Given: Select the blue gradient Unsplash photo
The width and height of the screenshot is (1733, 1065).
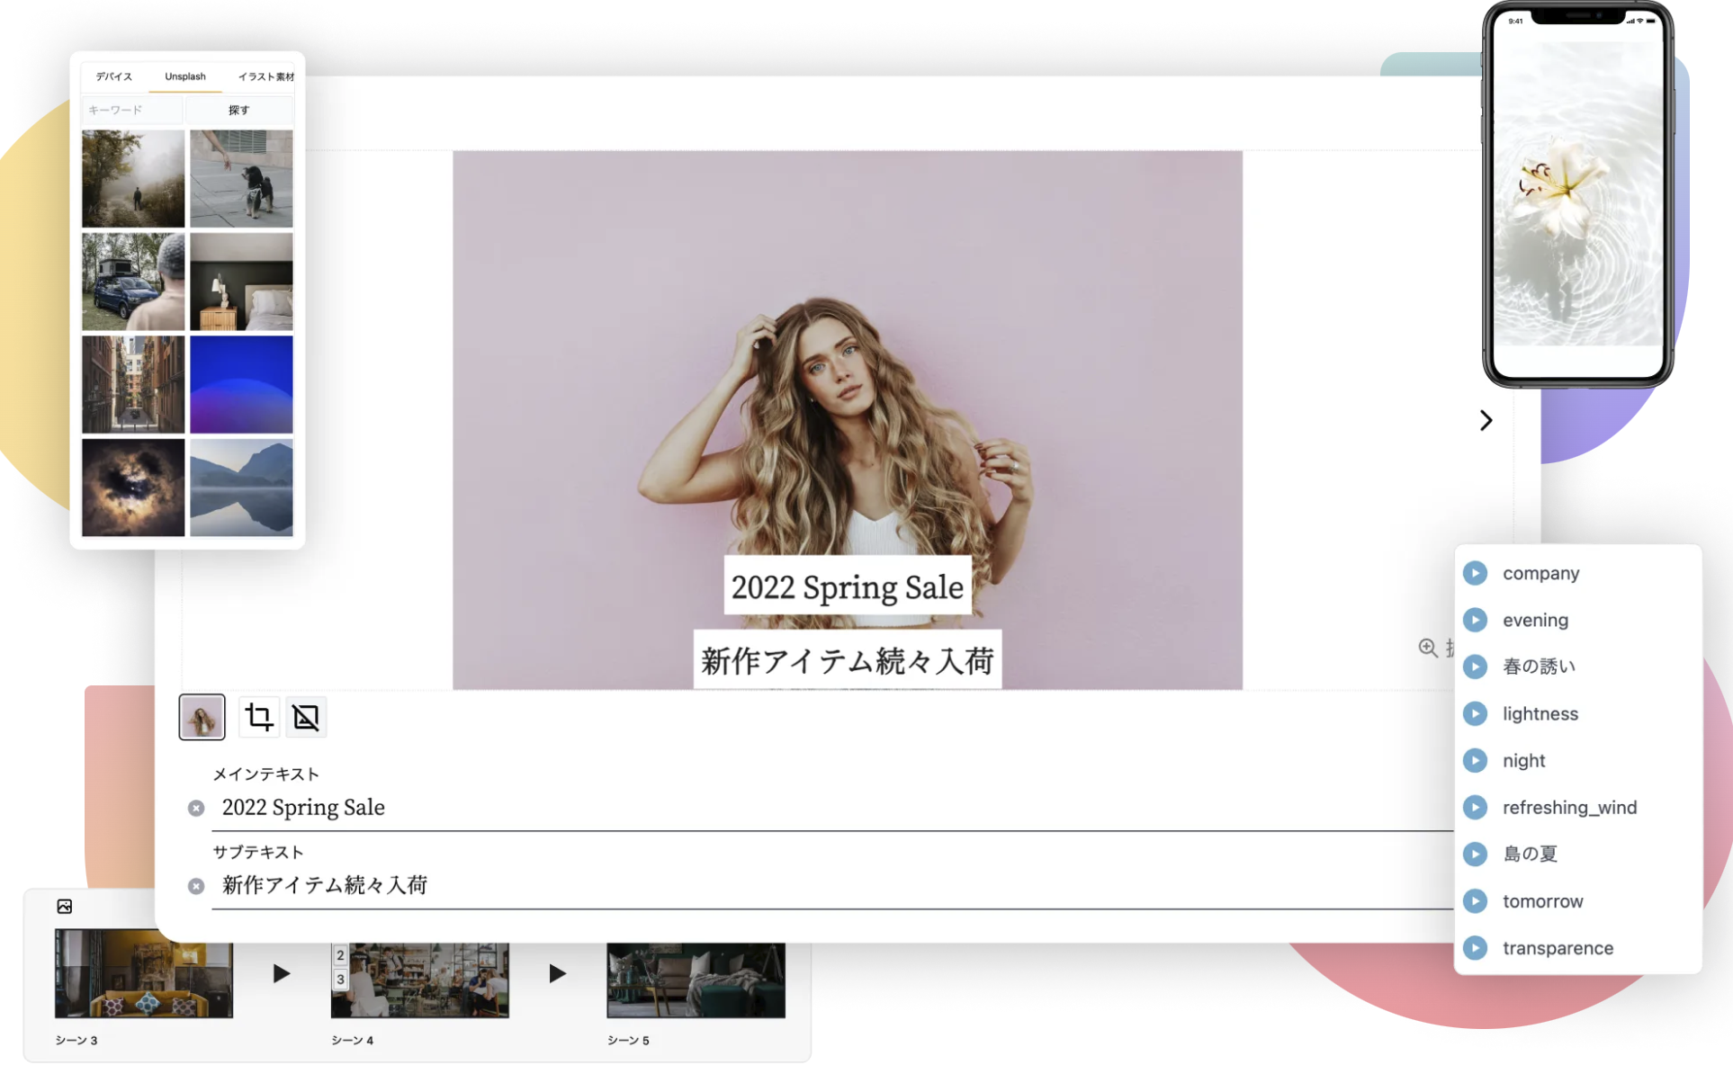Looking at the screenshot, I should 241,385.
